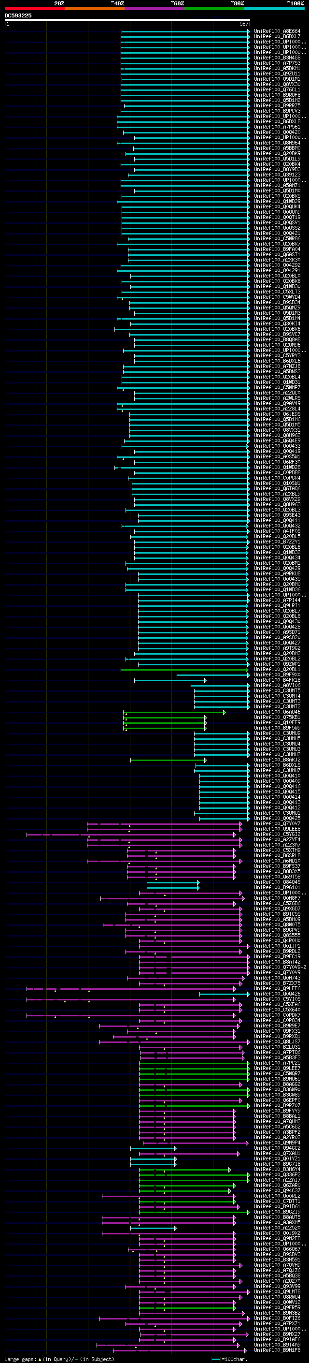Click the cyan 80-100% identity legend bar
The image size is (309, 1363).
274,9
